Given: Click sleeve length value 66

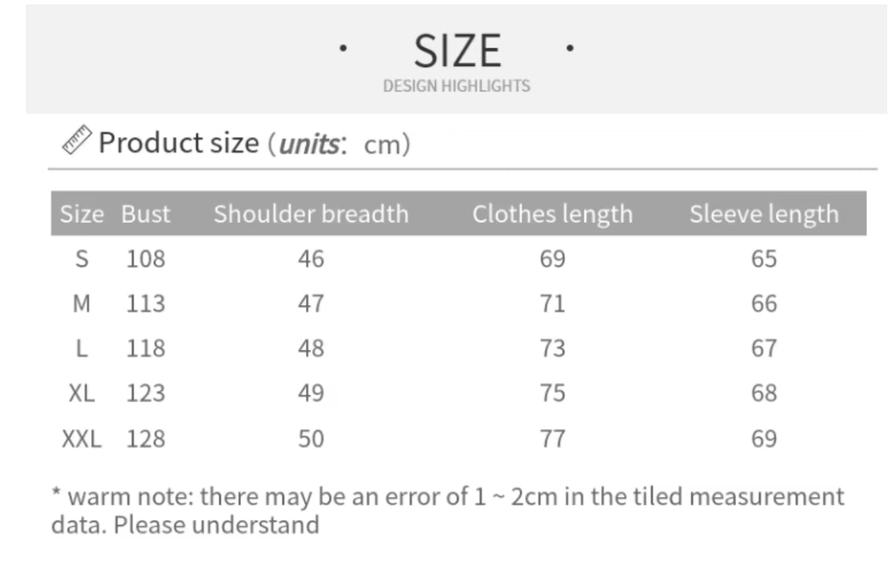Looking at the screenshot, I should click(x=764, y=304).
